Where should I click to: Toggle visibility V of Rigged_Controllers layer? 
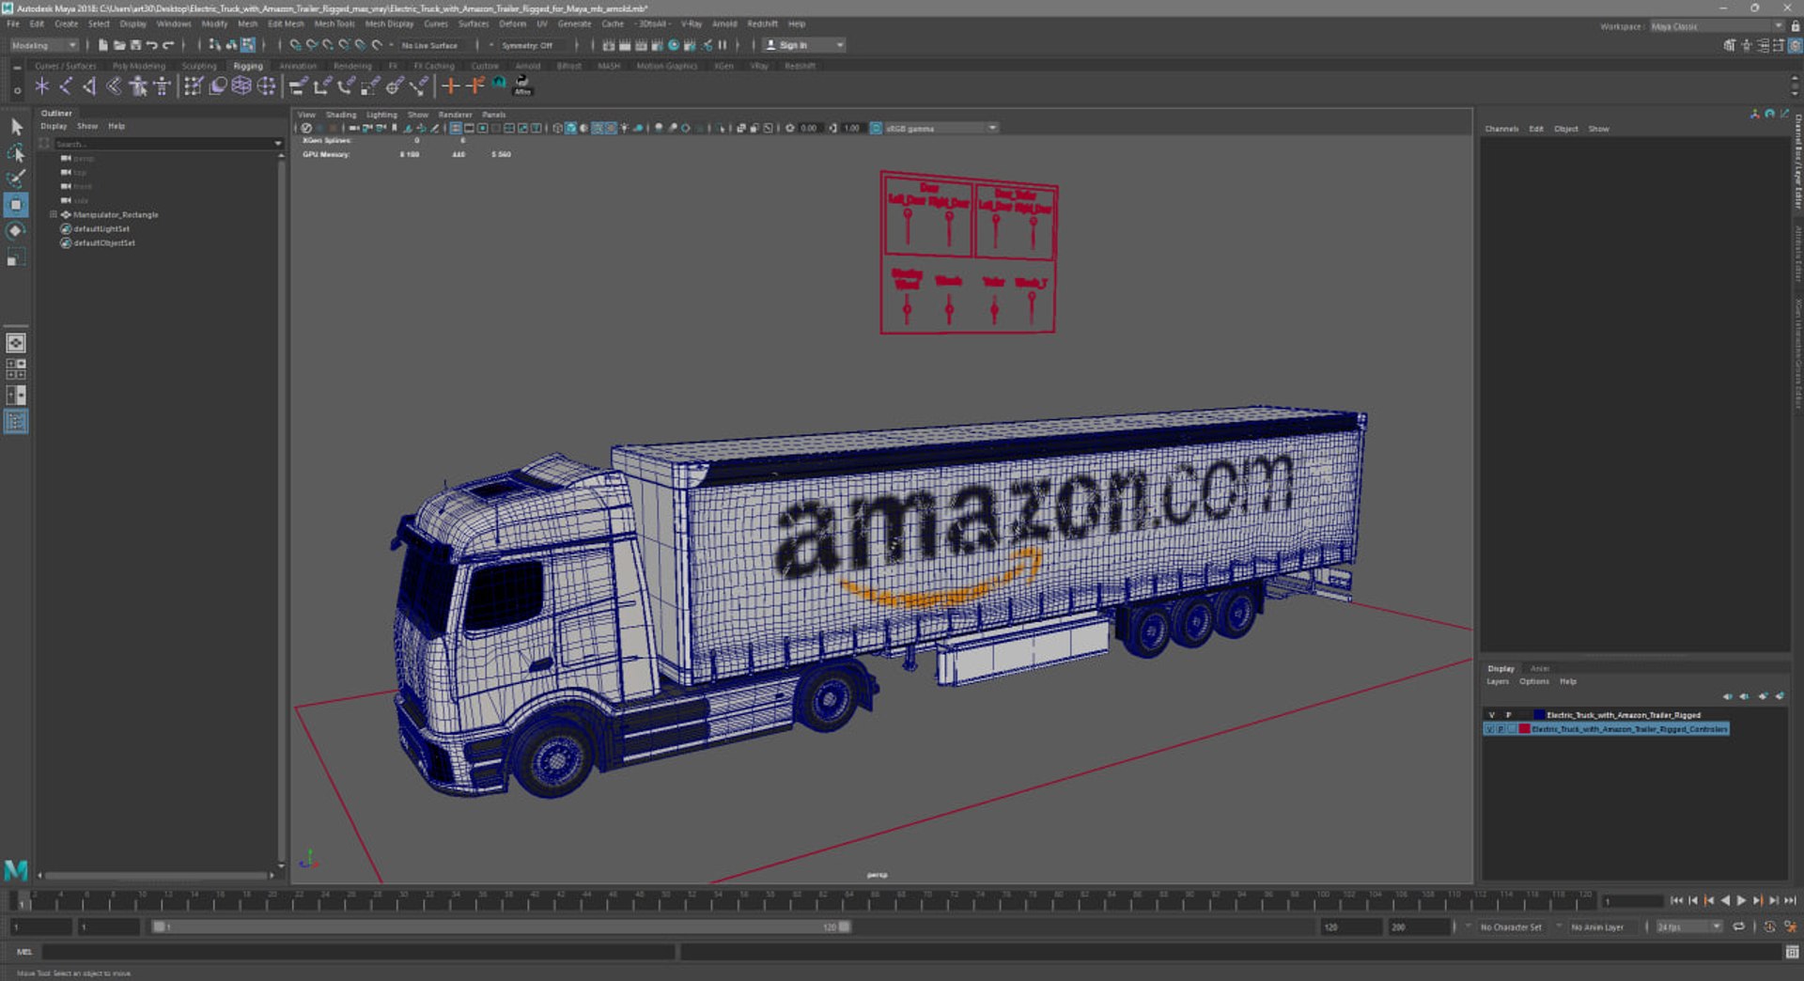1490,729
